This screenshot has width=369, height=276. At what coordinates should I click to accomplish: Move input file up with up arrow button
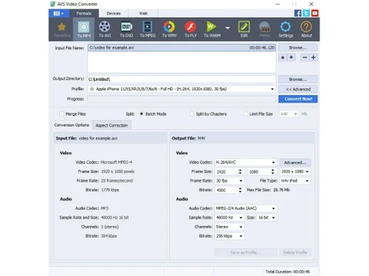[x=283, y=57]
